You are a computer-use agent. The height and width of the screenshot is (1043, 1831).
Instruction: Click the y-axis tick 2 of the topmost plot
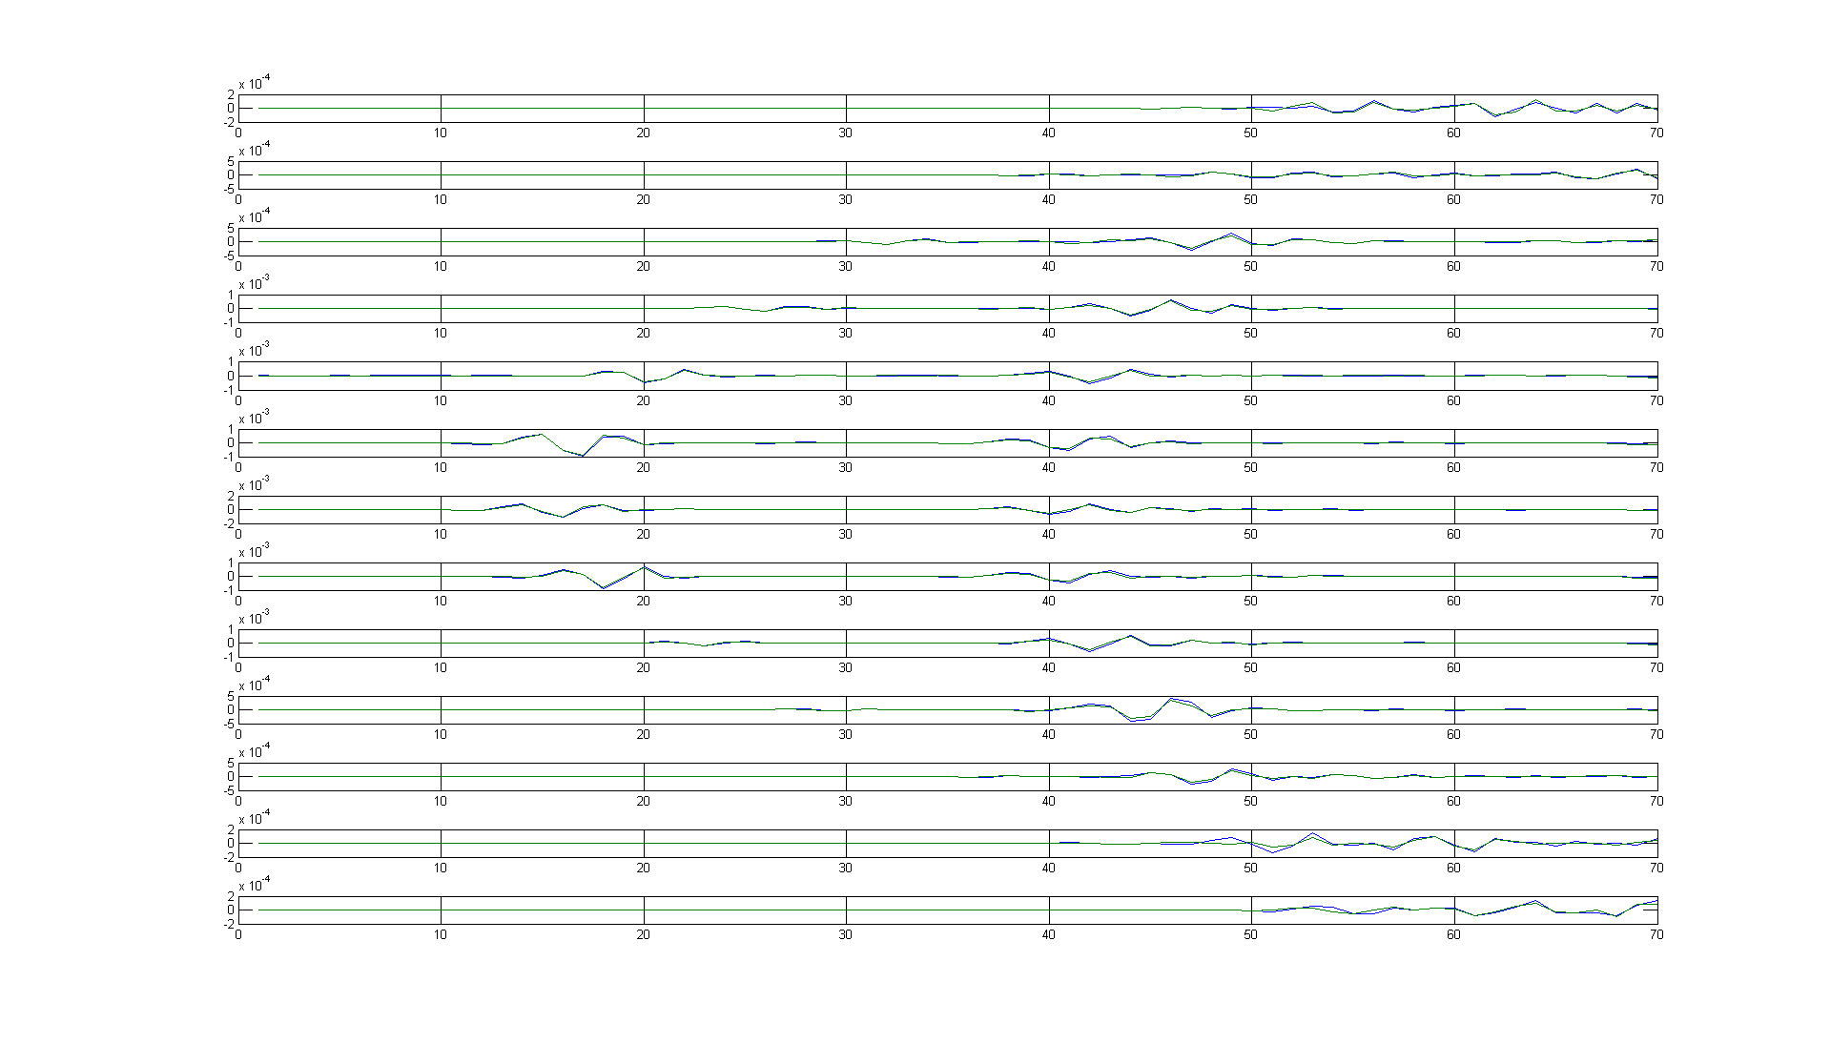(231, 94)
